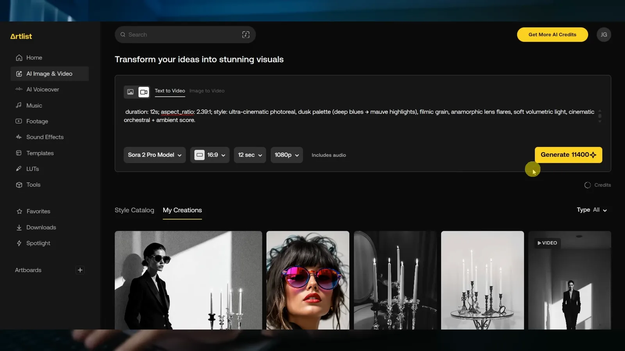The image size is (625, 351).
Task: Select the My Creations tab
Action: [182, 210]
